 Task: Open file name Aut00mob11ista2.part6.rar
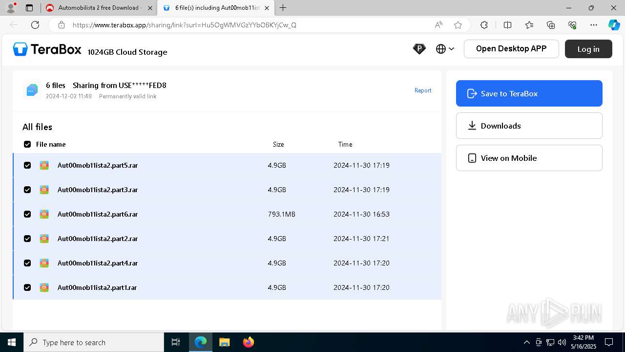(98, 214)
